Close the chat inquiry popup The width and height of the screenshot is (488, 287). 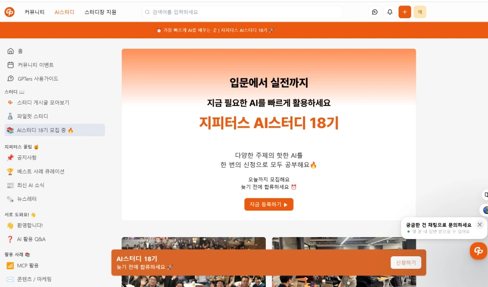[x=479, y=224]
